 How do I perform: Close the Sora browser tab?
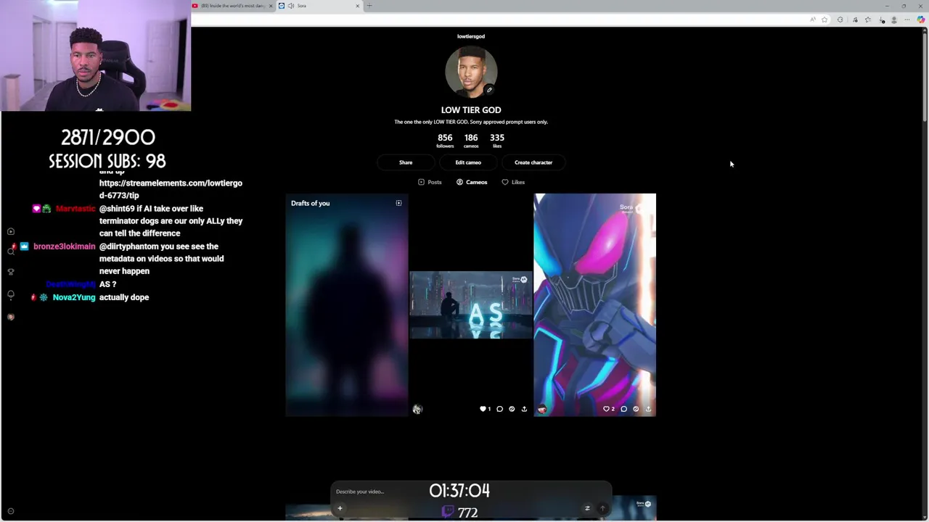(357, 6)
